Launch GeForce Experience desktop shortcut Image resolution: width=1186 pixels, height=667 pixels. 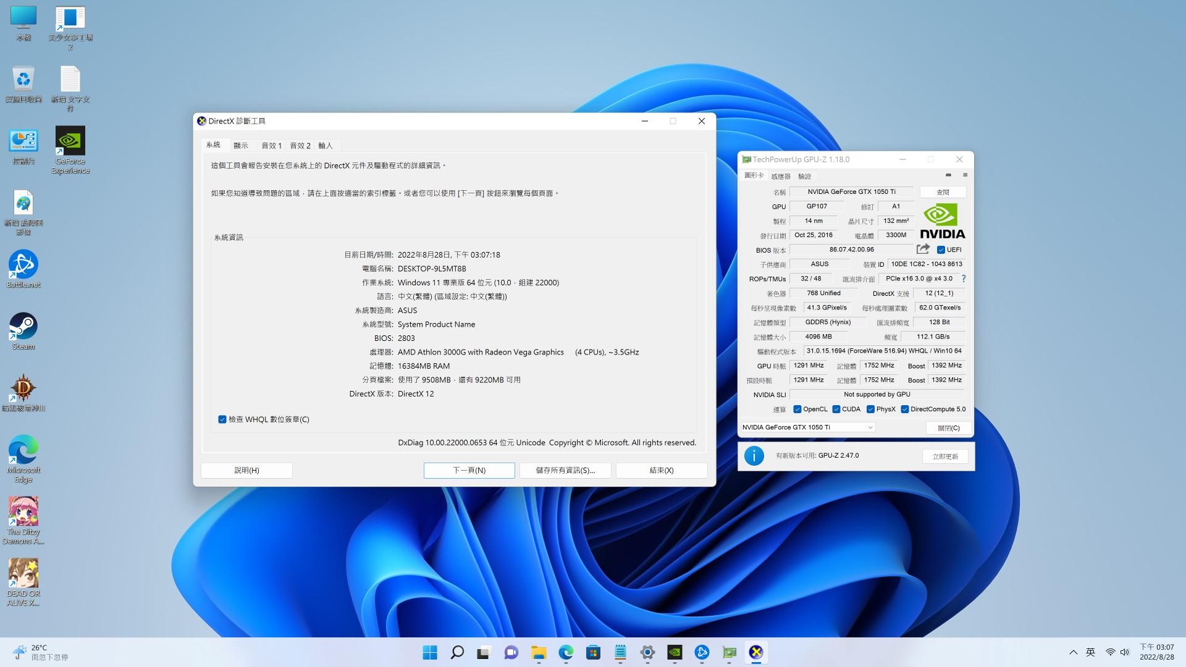[x=70, y=151]
